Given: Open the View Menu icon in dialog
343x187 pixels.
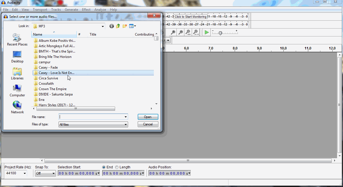Looking at the screenshot, I should point(132,26).
